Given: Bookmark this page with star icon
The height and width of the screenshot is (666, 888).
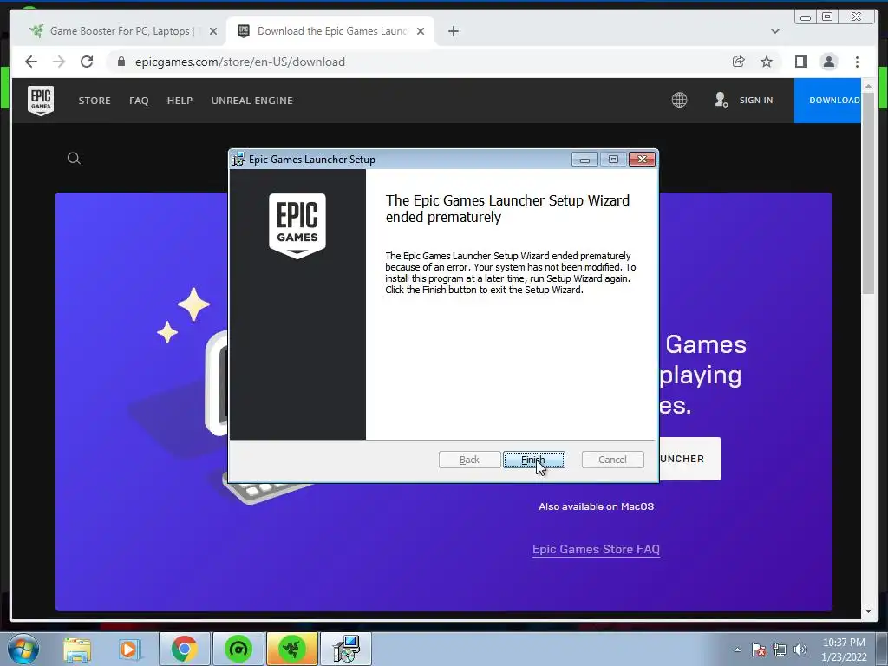Looking at the screenshot, I should click(x=767, y=62).
